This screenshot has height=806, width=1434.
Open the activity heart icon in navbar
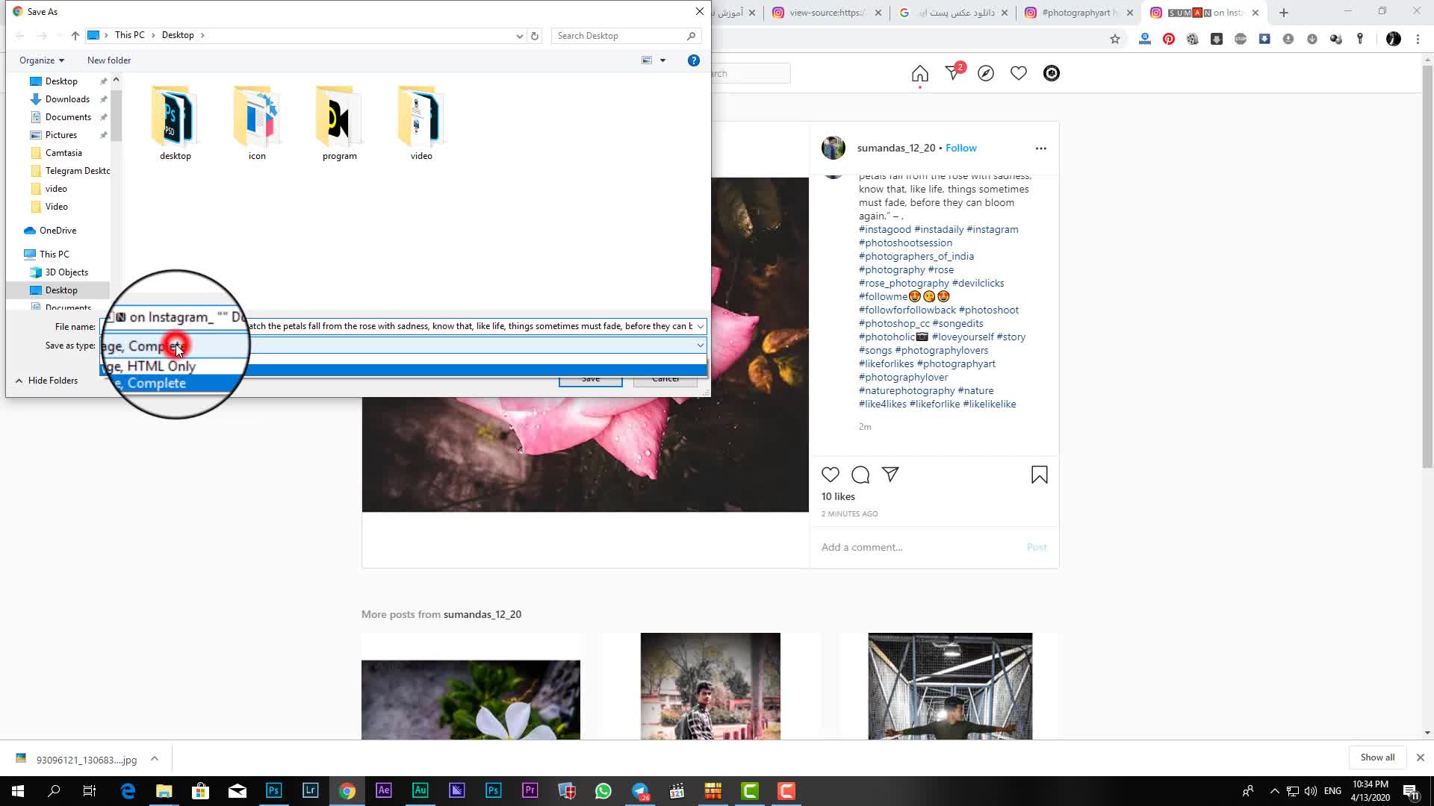1019,73
